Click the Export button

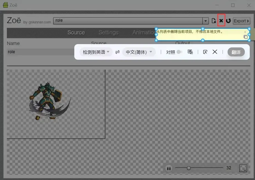tap(242, 21)
